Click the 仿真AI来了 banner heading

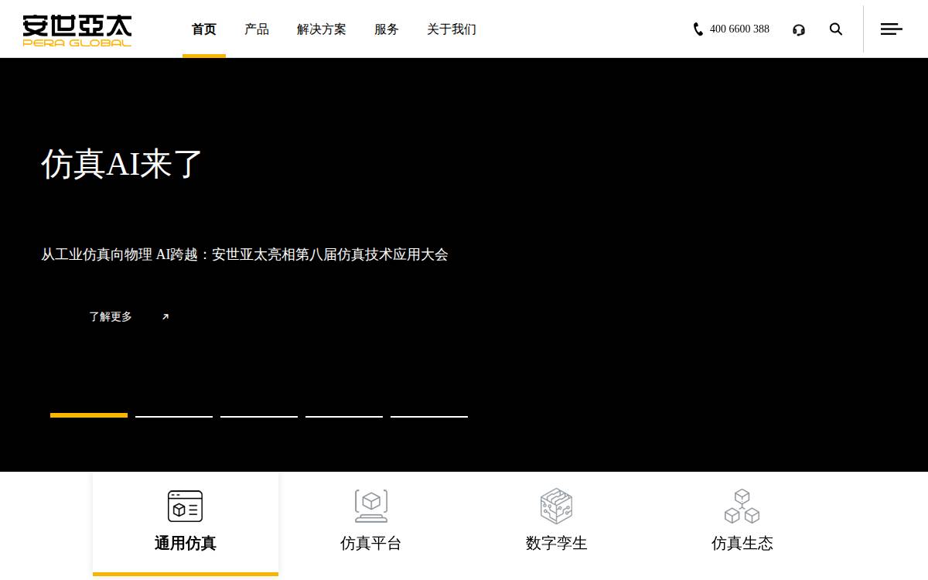122,164
